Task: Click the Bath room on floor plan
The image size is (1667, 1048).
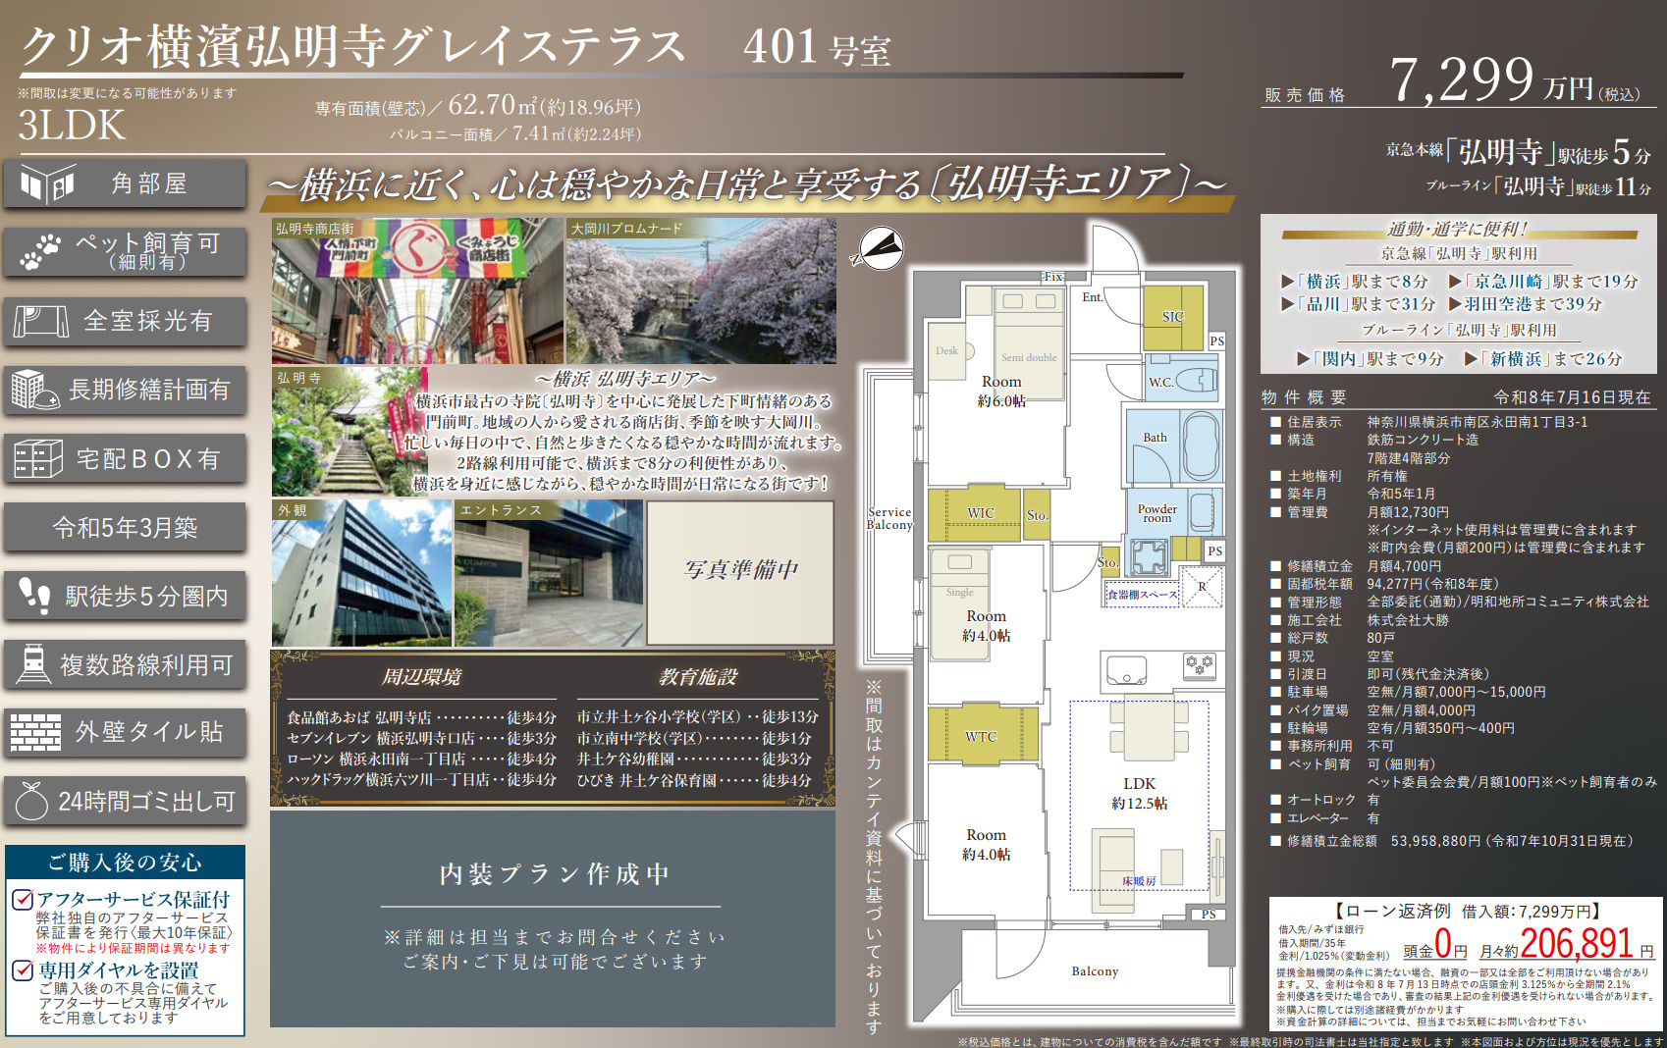Action: 1174,445
